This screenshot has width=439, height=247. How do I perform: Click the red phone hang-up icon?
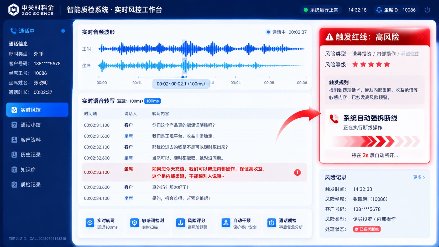[x=334, y=119]
